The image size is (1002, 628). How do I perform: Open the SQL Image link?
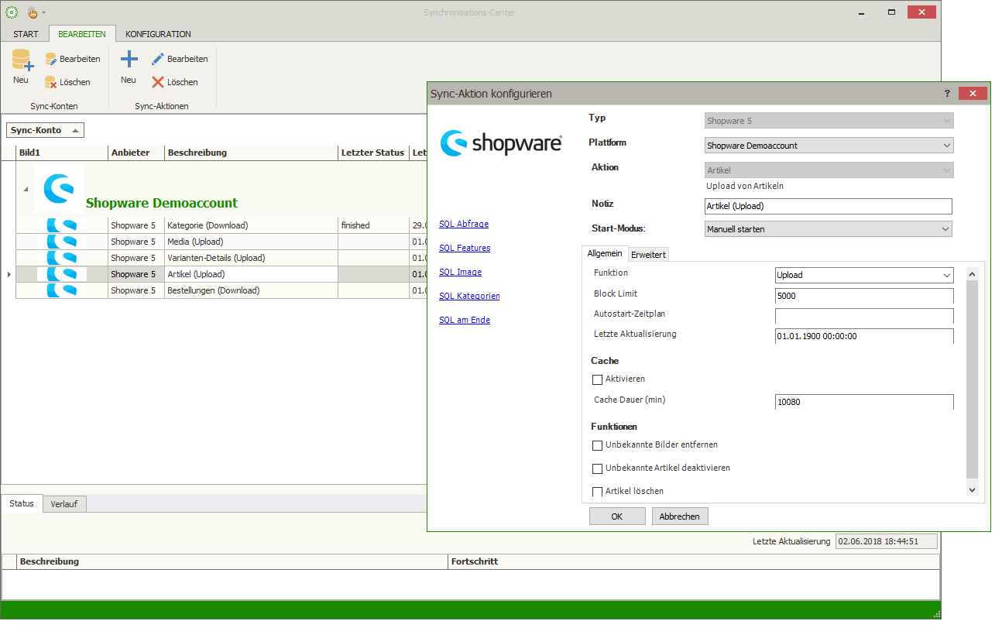point(460,272)
